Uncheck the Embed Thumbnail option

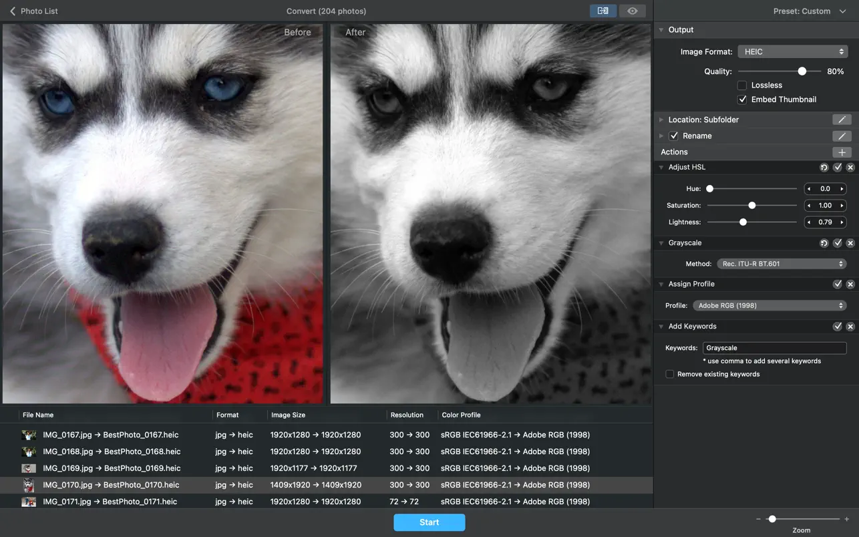[x=741, y=100]
